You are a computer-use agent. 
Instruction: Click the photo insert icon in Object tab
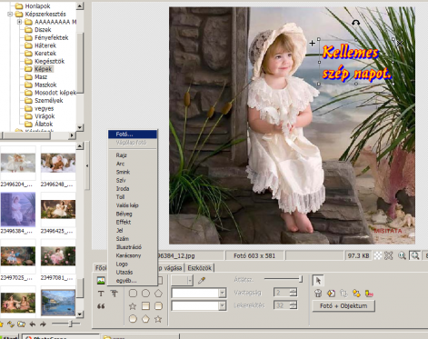(x=101, y=281)
